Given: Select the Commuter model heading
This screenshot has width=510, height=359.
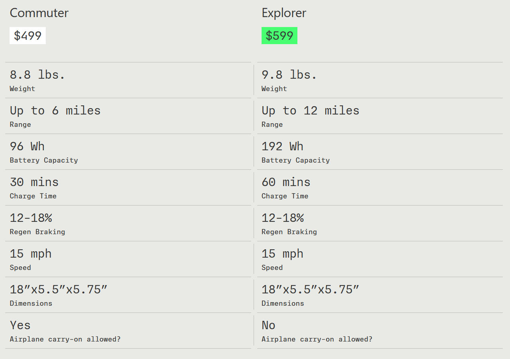Looking at the screenshot, I should 39,13.
